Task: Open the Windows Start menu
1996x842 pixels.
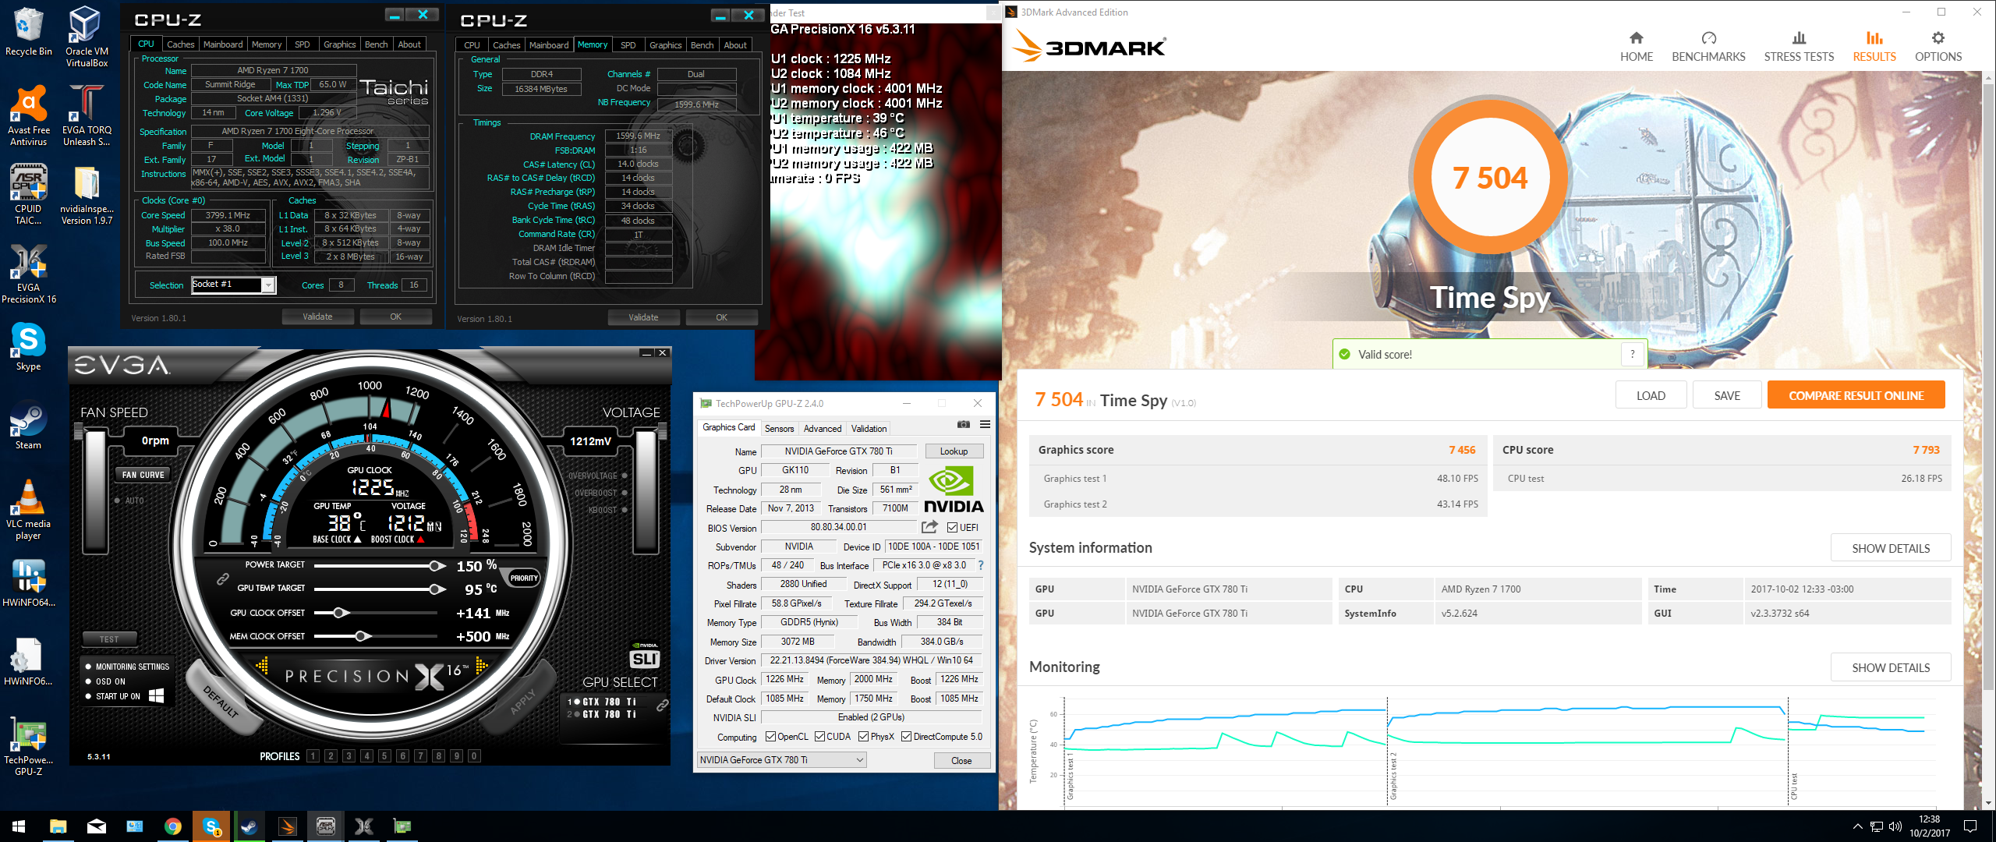Action: pyautogui.click(x=19, y=826)
